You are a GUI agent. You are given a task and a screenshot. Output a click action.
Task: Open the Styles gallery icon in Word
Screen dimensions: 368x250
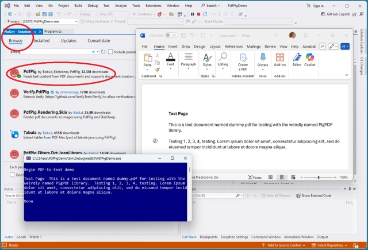[207, 57]
